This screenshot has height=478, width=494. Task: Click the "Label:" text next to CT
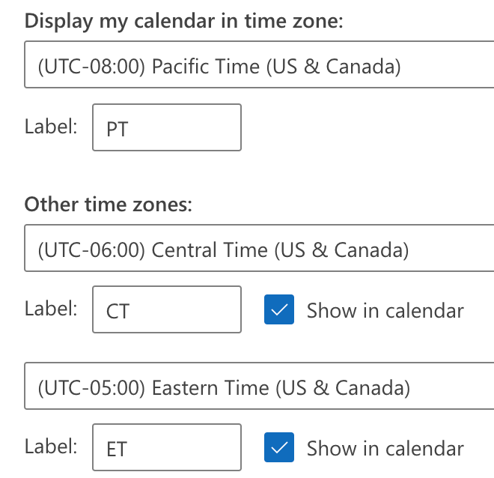tap(51, 309)
